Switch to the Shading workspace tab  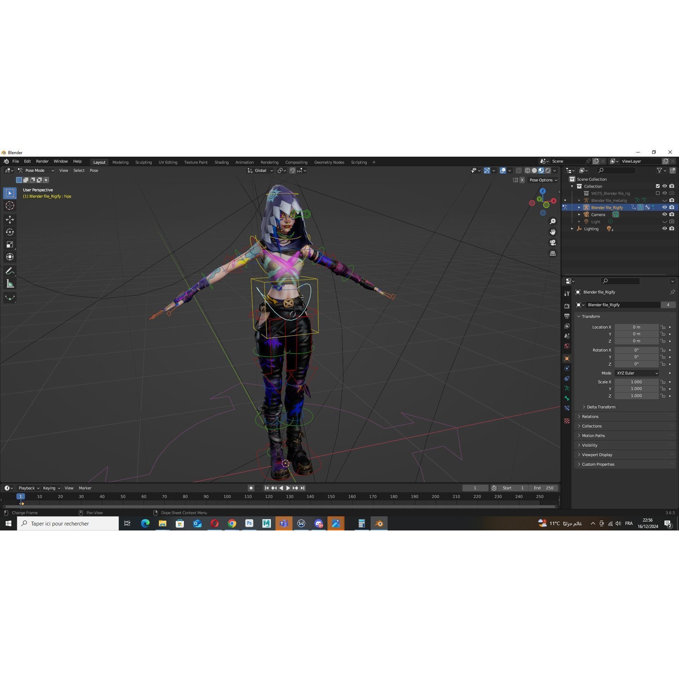[221, 162]
